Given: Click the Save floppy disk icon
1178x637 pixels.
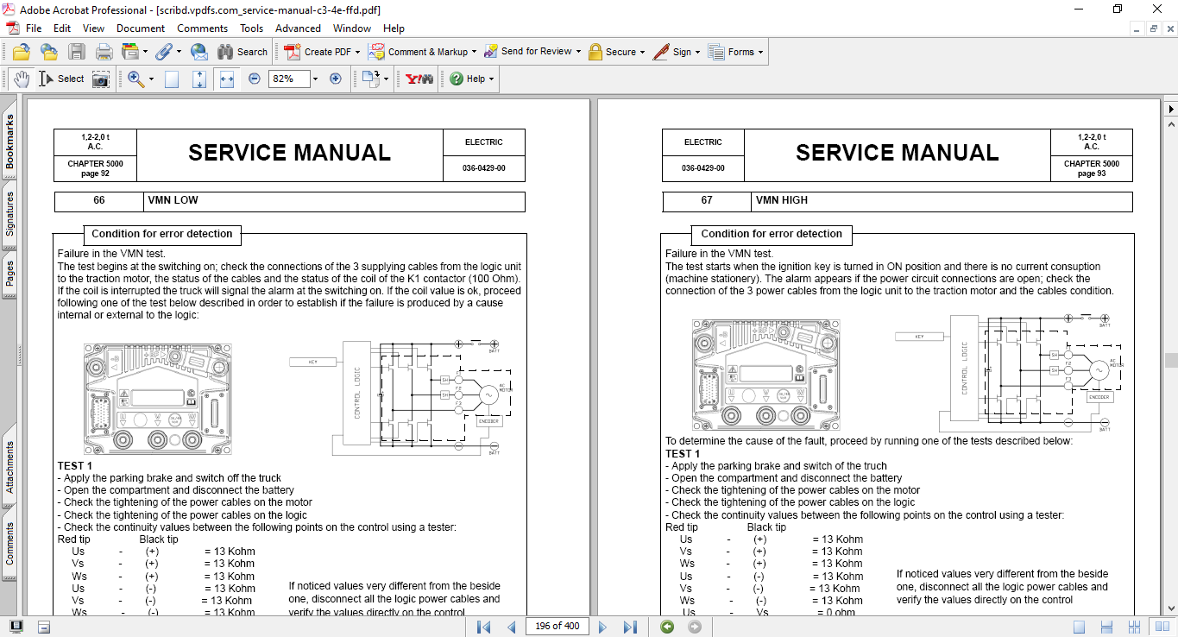Looking at the screenshot, I should tap(76, 52).
